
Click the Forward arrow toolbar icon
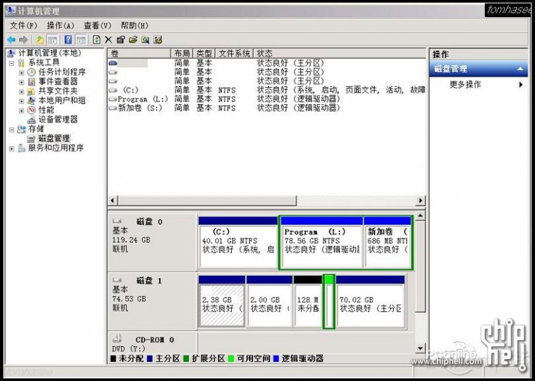click(23, 40)
